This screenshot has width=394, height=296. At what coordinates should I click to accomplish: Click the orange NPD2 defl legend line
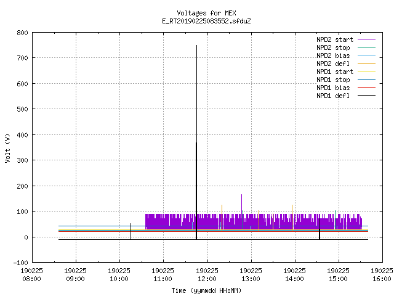point(366,63)
